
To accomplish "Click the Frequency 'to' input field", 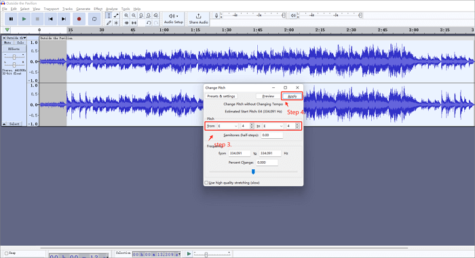I will 270,153.
